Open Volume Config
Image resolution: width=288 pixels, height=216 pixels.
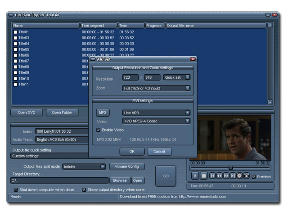pyautogui.click(x=127, y=166)
